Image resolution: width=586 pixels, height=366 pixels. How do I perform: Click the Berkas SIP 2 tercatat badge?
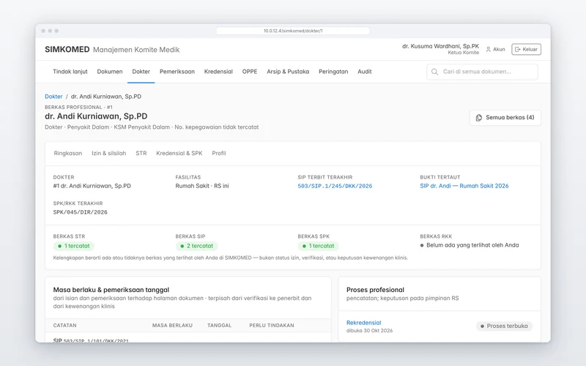[x=196, y=246]
